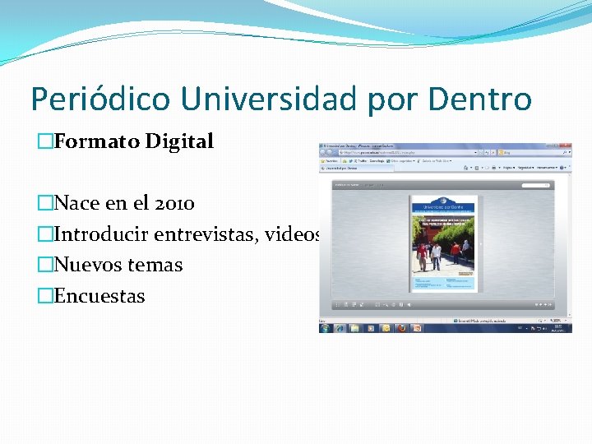Click the taskbar clock in system tray

click(558, 328)
